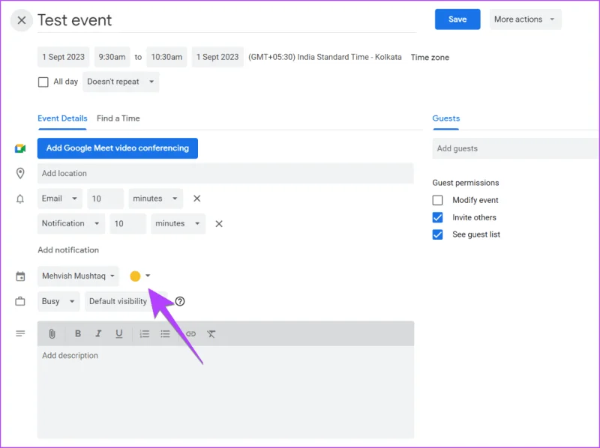Click the notification bell icon
This screenshot has height=448, width=600.
pyautogui.click(x=20, y=199)
